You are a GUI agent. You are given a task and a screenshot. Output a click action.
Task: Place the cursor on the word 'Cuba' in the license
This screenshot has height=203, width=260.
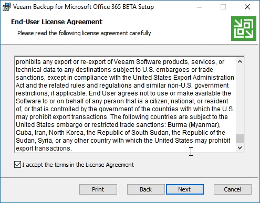(24, 133)
